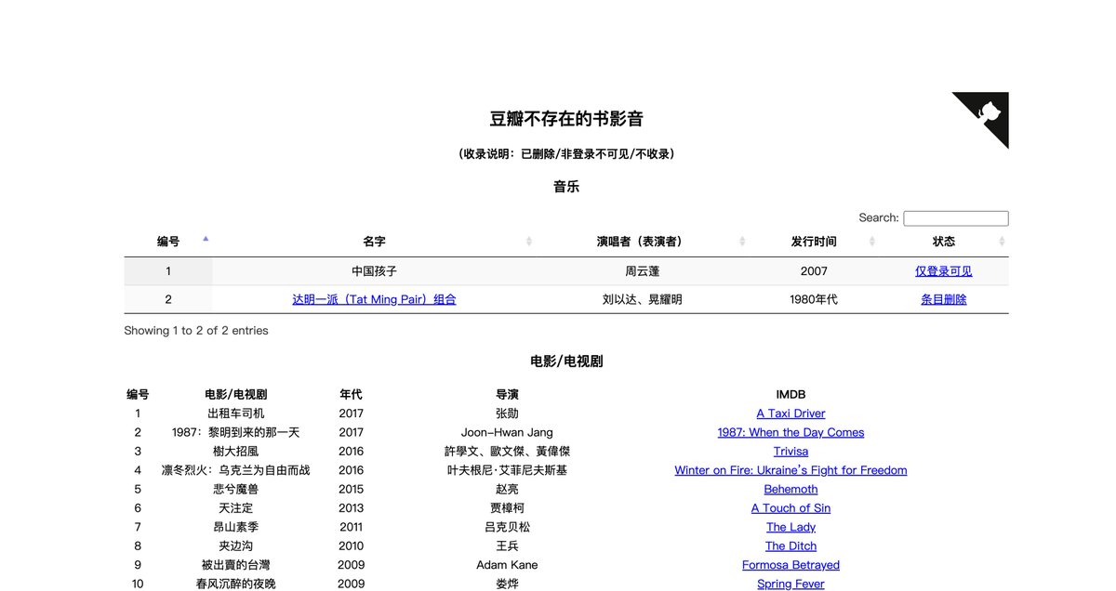
Task: Select director 吕克贝松 cell
Action: tap(507, 527)
